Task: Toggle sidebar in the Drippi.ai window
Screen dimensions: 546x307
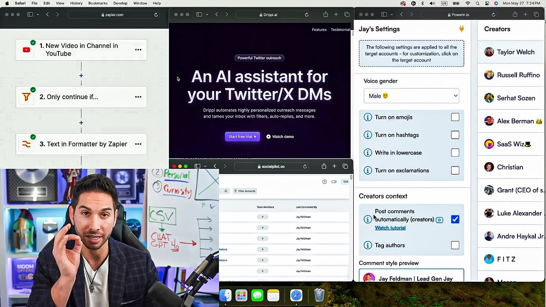Action: click(x=199, y=14)
